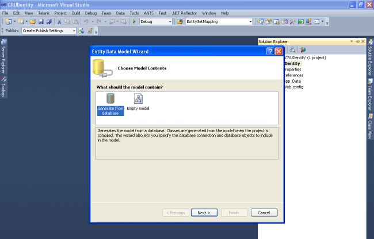
Task: Expand the Redo history dropdown arrow
Action: 105,22
